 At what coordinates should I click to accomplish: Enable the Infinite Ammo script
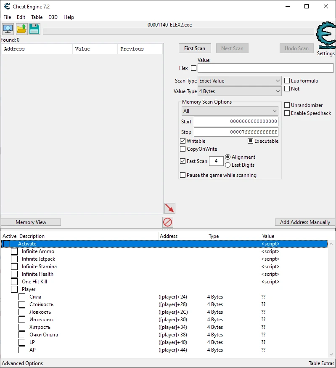coord(14,251)
